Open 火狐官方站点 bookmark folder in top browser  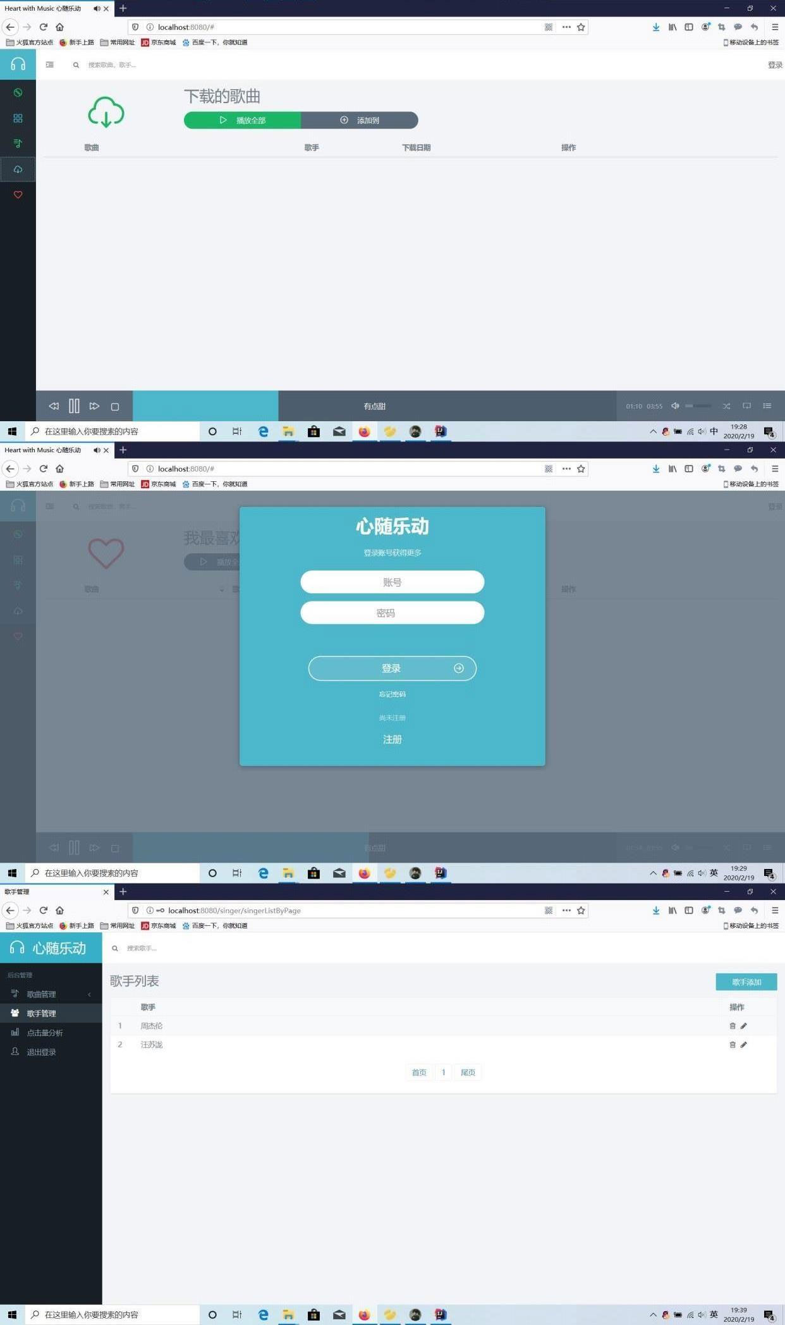(30, 42)
